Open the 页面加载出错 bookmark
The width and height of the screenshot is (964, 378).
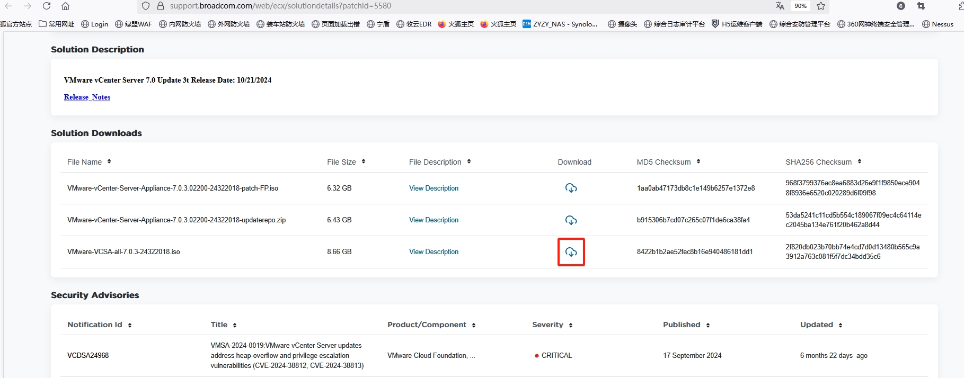point(336,24)
